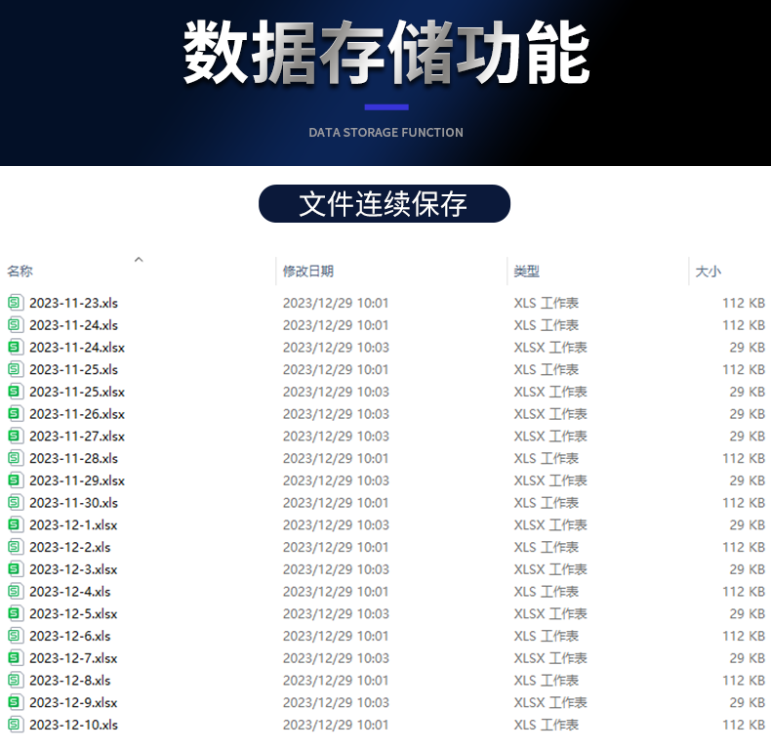
Task: Sort by the 修改日期 column header
Action: pos(308,271)
